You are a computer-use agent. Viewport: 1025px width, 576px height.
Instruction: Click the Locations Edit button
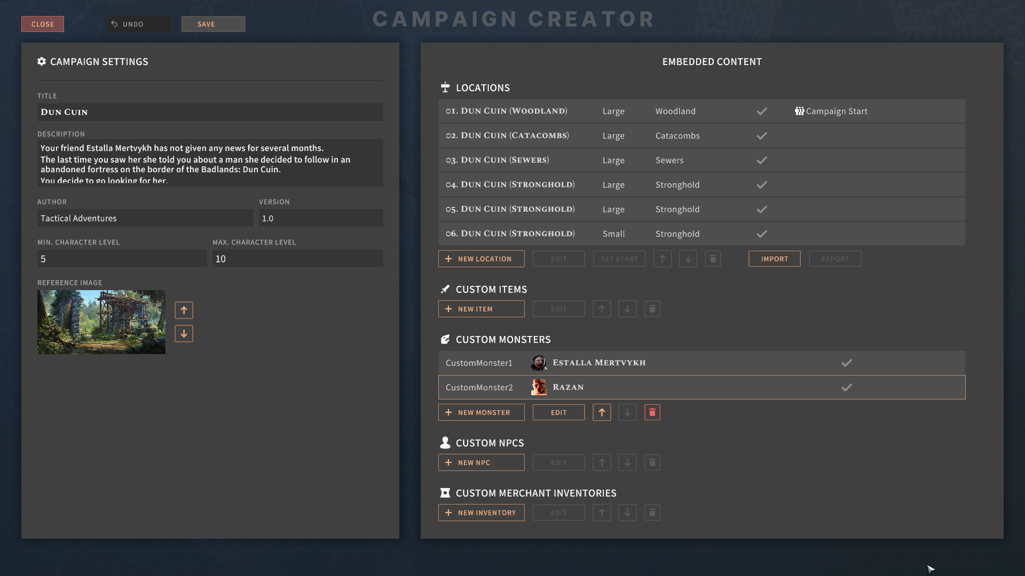[559, 259]
